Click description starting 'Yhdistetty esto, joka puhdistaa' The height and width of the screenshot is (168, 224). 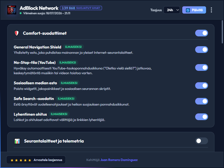pyautogui.click(x=73, y=53)
